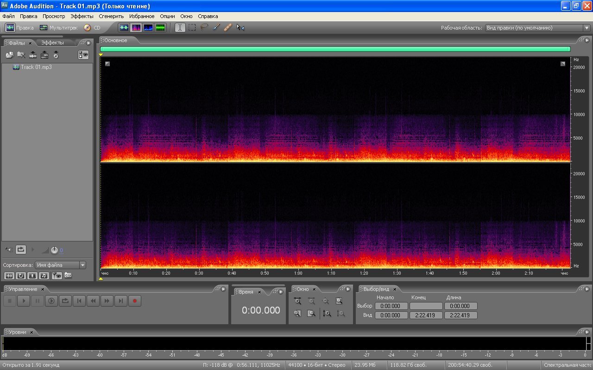Adjust the preview volume knob
Image resolution: width=593 pixels, height=370 pixels.
(x=55, y=250)
